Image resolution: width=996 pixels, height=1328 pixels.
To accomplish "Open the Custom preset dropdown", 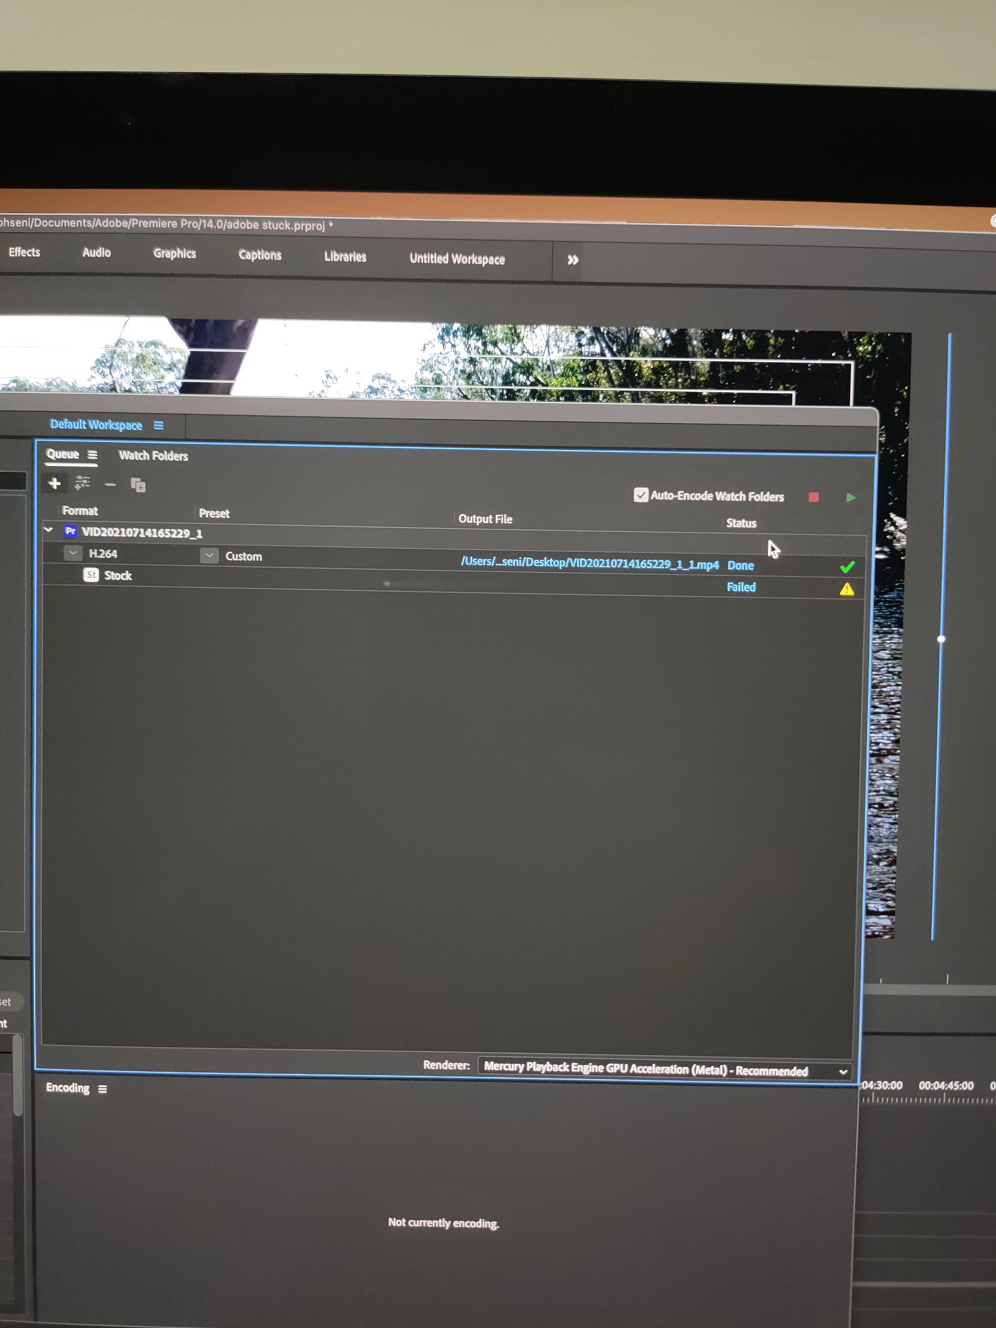I will coord(209,555).
